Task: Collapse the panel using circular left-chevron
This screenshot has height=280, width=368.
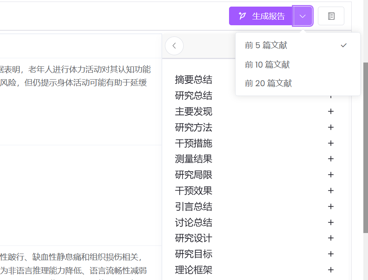Action: (174, 45)
